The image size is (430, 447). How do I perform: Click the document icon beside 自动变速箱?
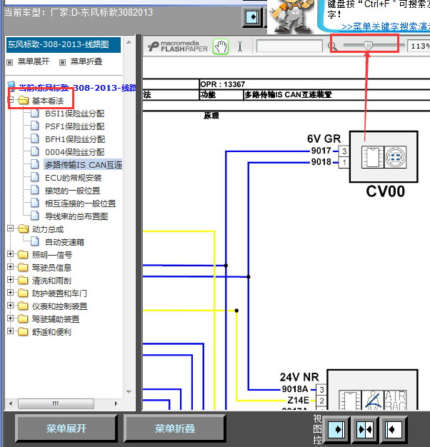(35, 241)
